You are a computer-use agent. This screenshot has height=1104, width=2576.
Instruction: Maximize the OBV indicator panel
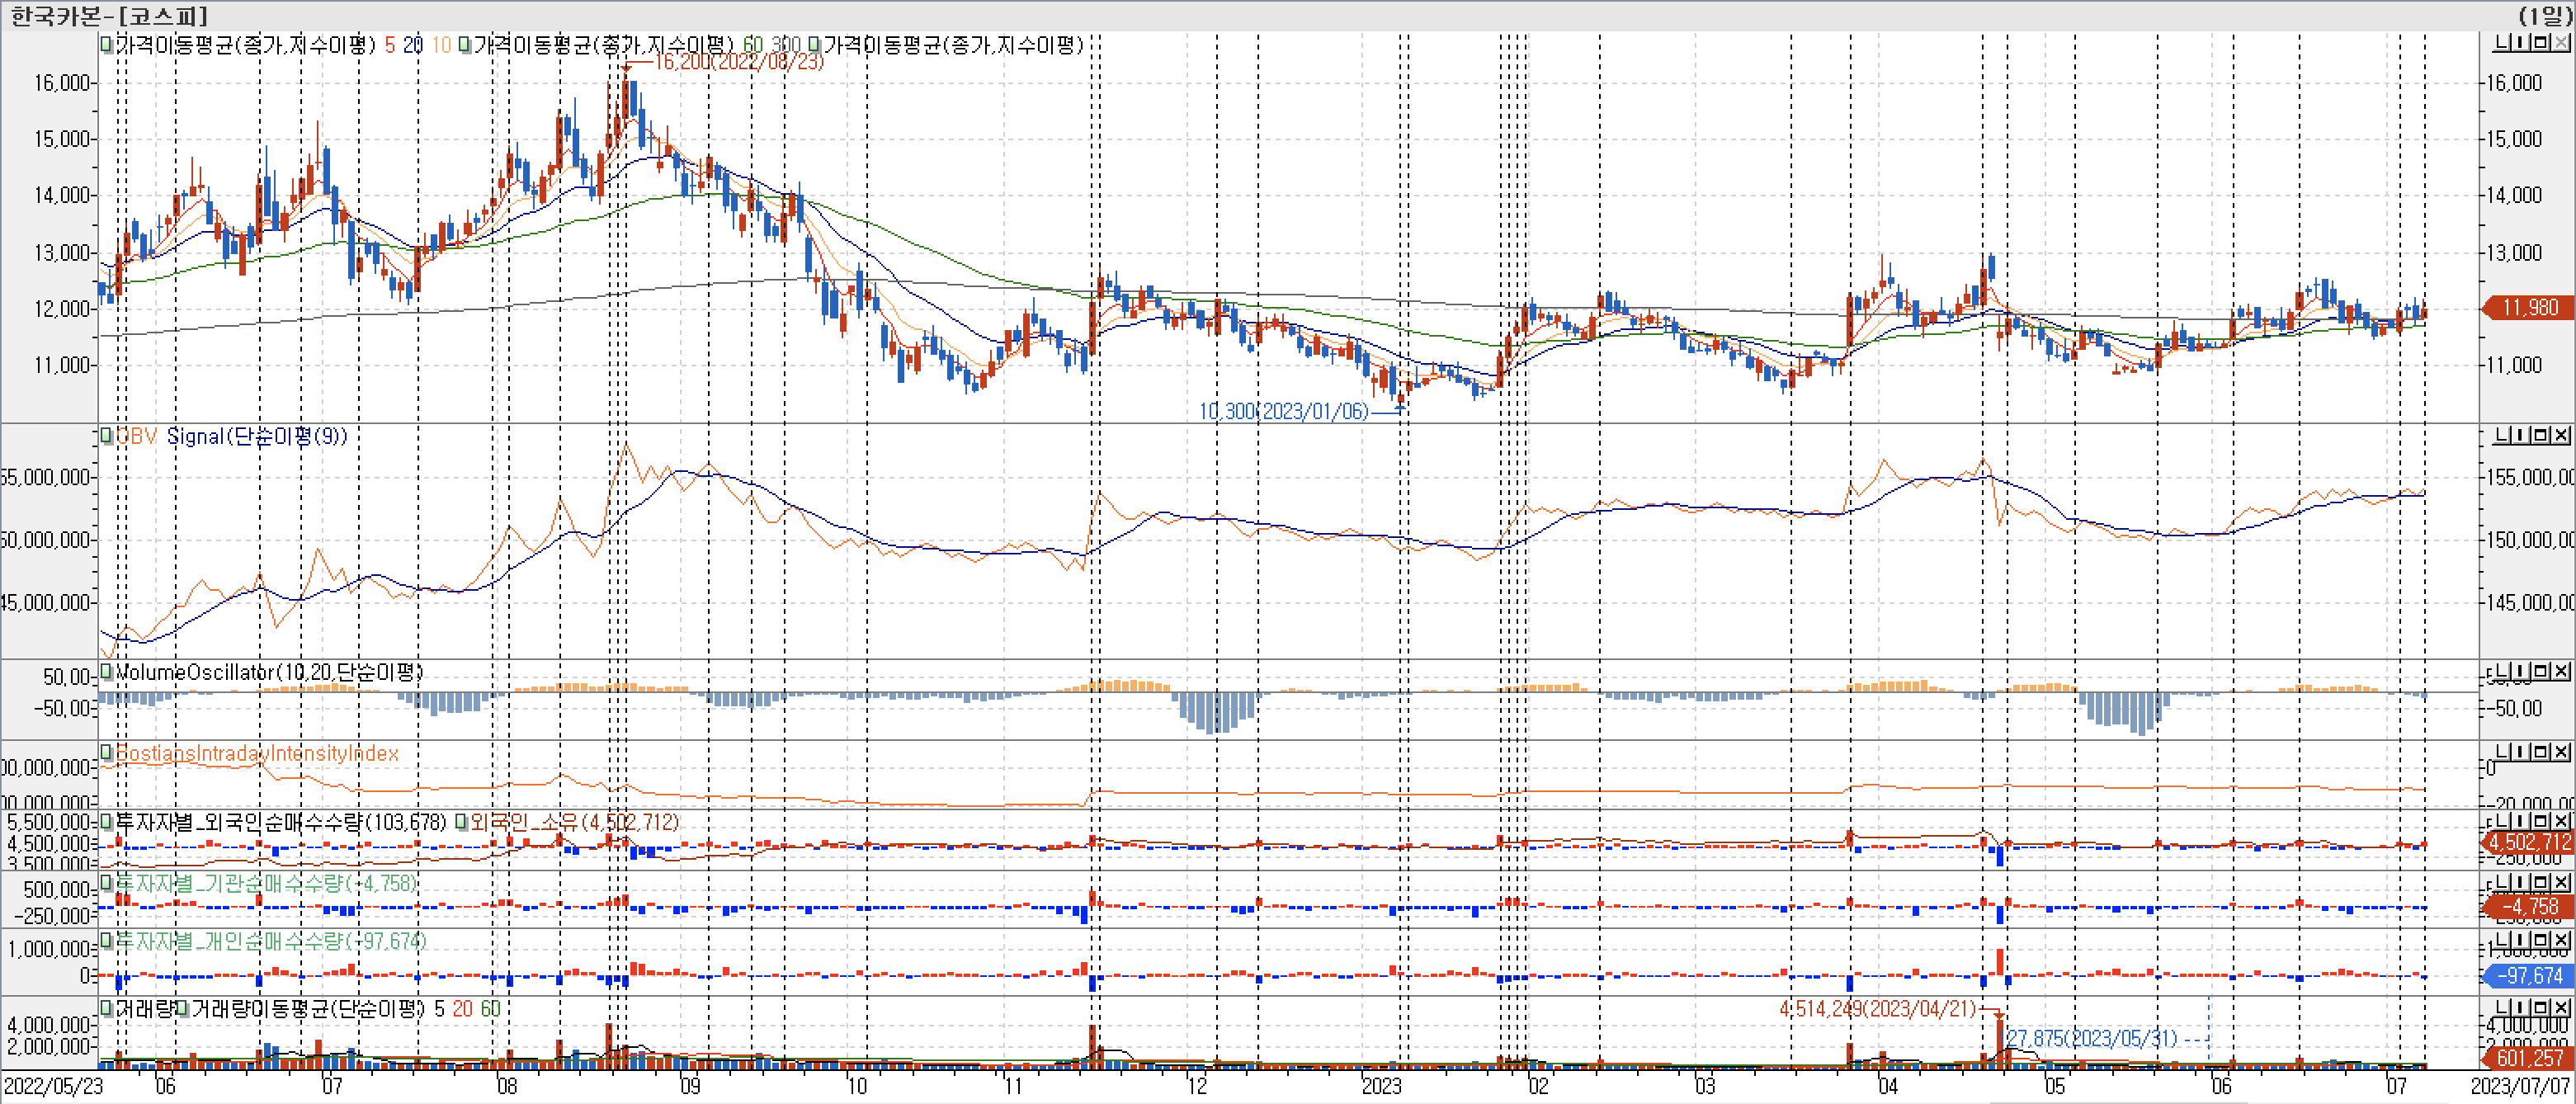(2541, 436)
